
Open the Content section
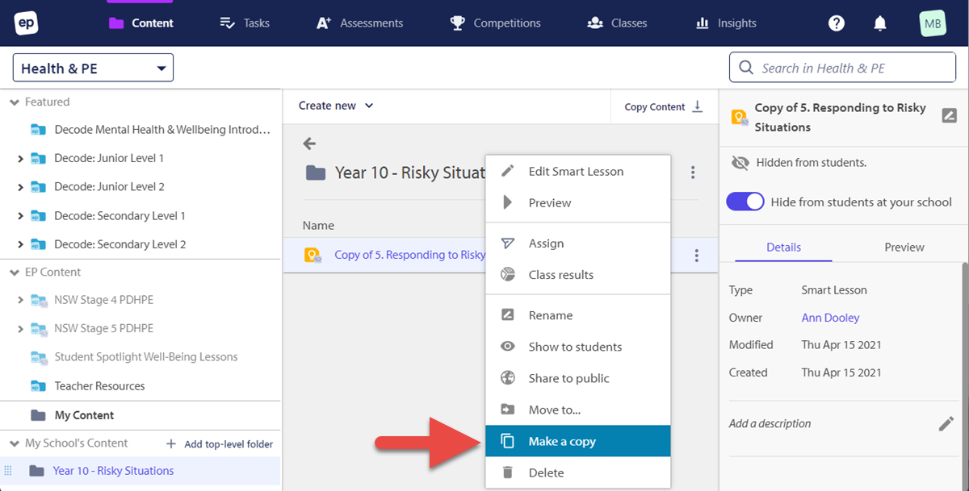click(141, 23)
